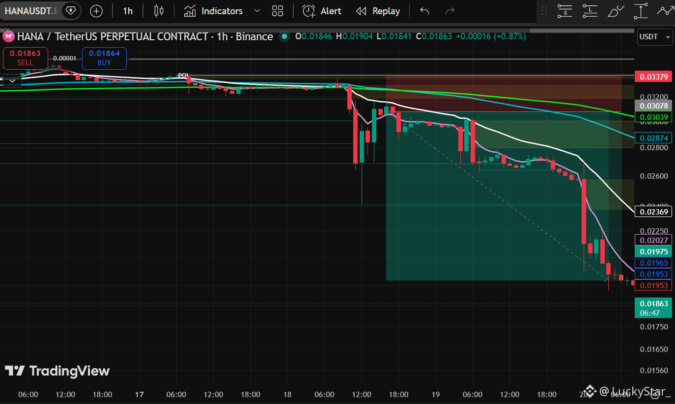Click the HANA symbol logo icon

[x=8, y=36]
